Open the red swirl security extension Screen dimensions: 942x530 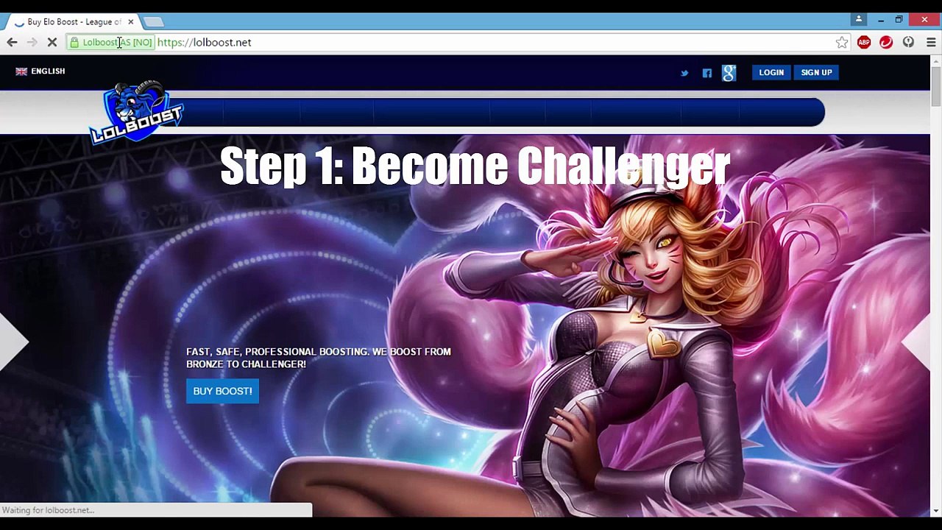[x=886, y=43]
